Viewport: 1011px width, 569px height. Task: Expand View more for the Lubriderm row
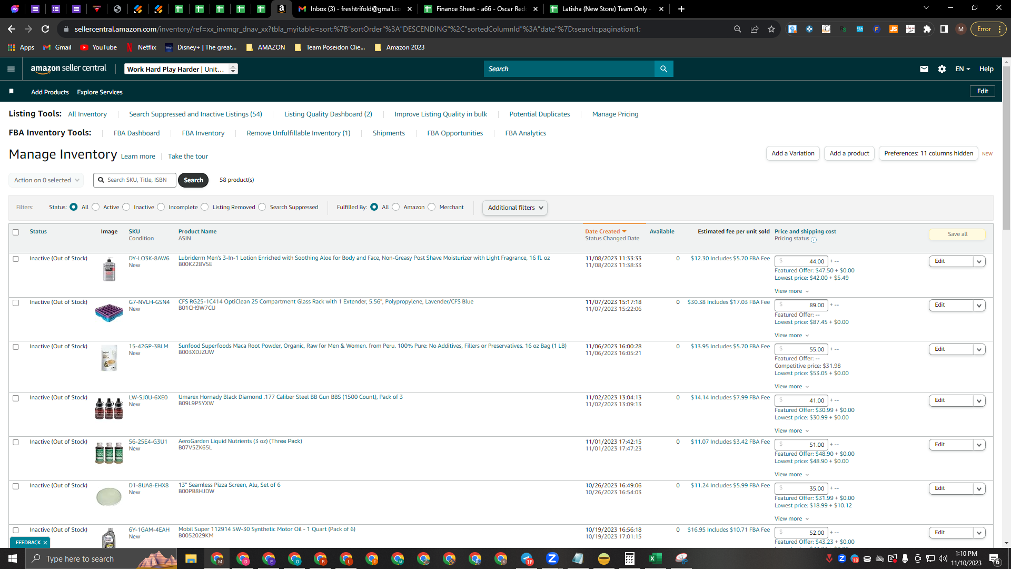[791, 291]
